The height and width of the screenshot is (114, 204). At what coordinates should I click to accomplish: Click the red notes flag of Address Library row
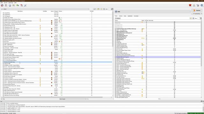click(x=52, y=30)
